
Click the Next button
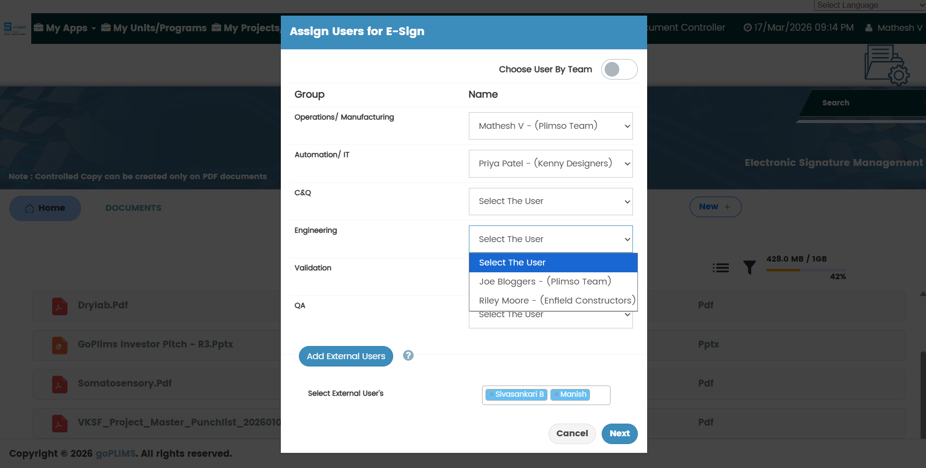(619, 433)
